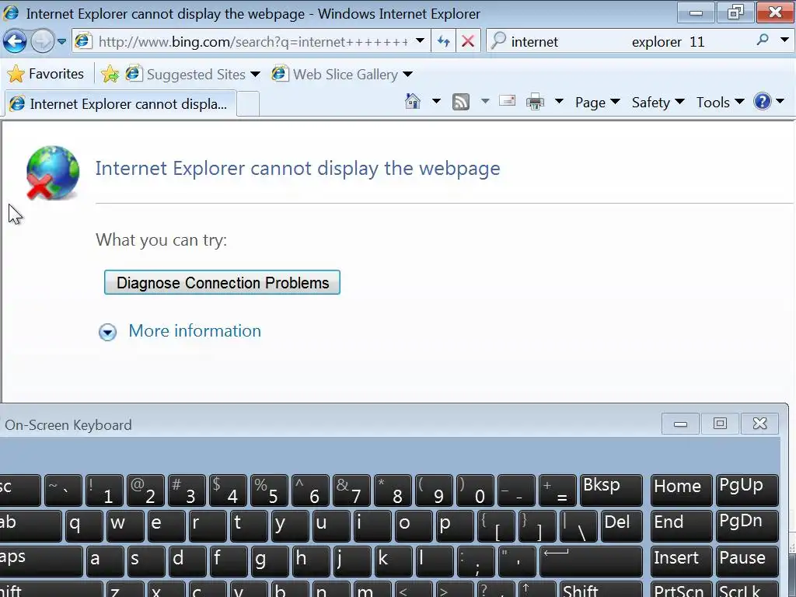Click Del key on On-Screen Keyboard
This screenshot has width=796, height=597.
click(622, 526)
